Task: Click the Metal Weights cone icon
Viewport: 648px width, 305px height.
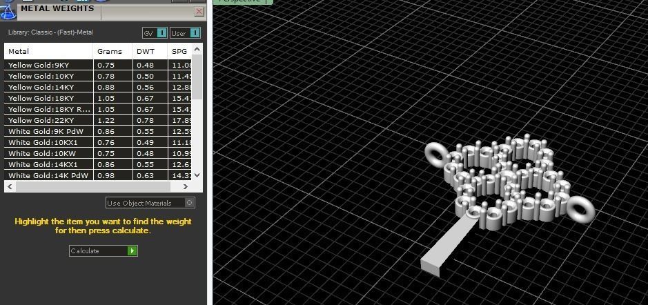Action: [8, 12]
